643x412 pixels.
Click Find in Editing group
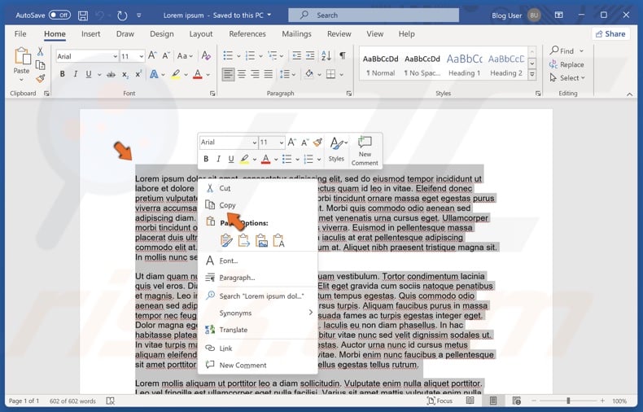pos(566,50)
